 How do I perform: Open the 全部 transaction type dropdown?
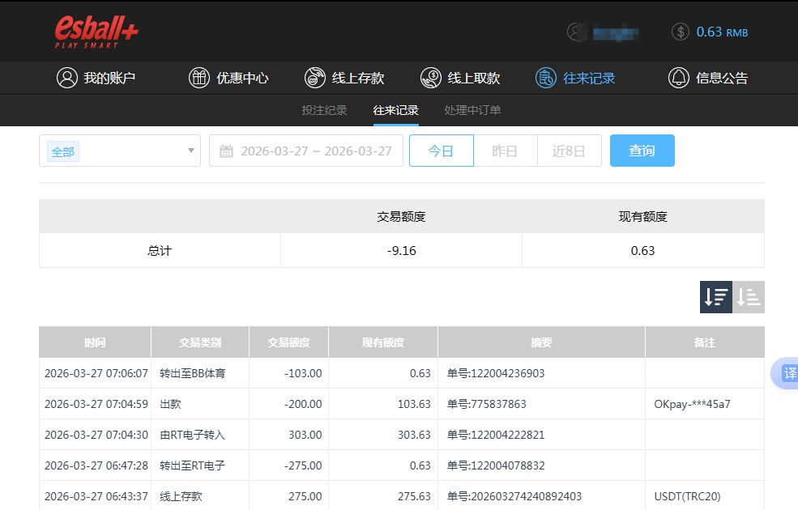coord(119,151)
